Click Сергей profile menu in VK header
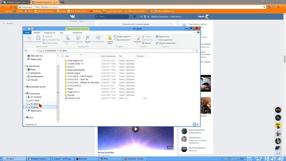This screenshot has height=161, width=286. 205,17
